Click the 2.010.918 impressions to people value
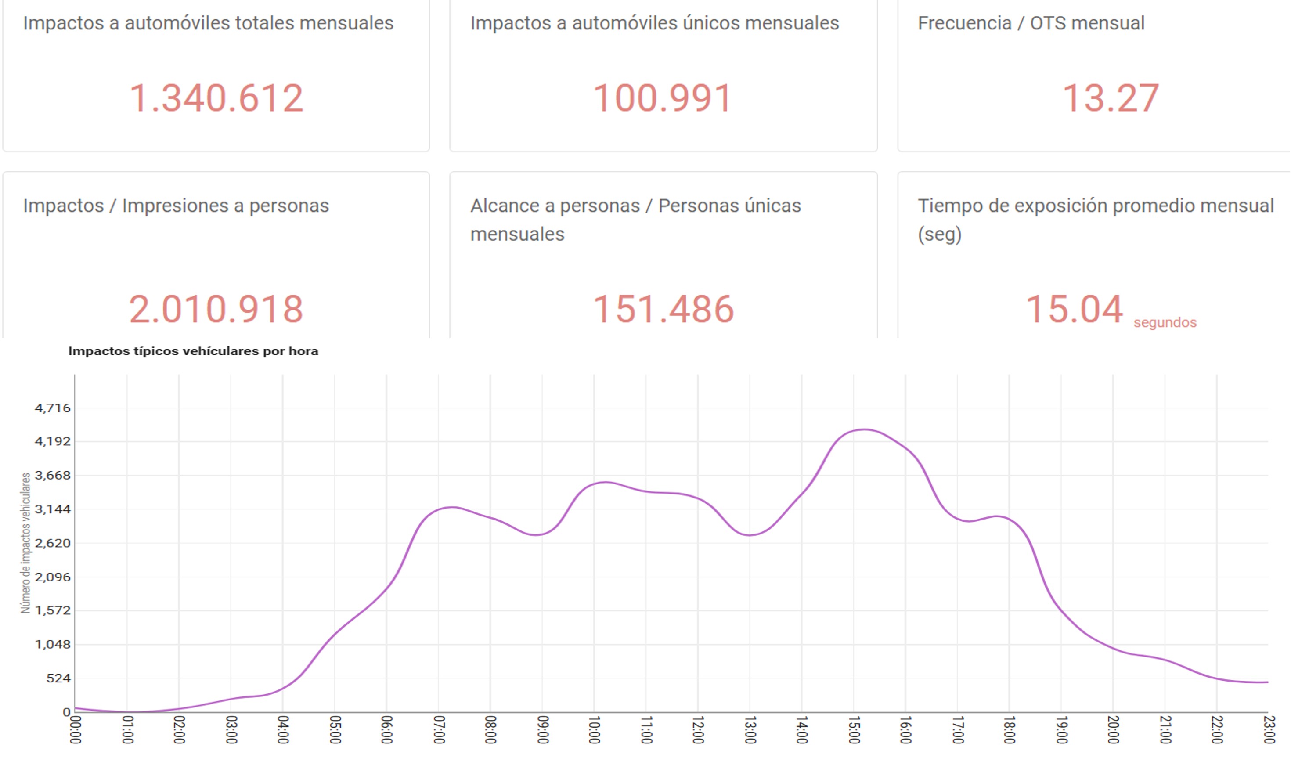Image resolution: width=1291 pixels, height=765 pixels. (x=216, y=309)
